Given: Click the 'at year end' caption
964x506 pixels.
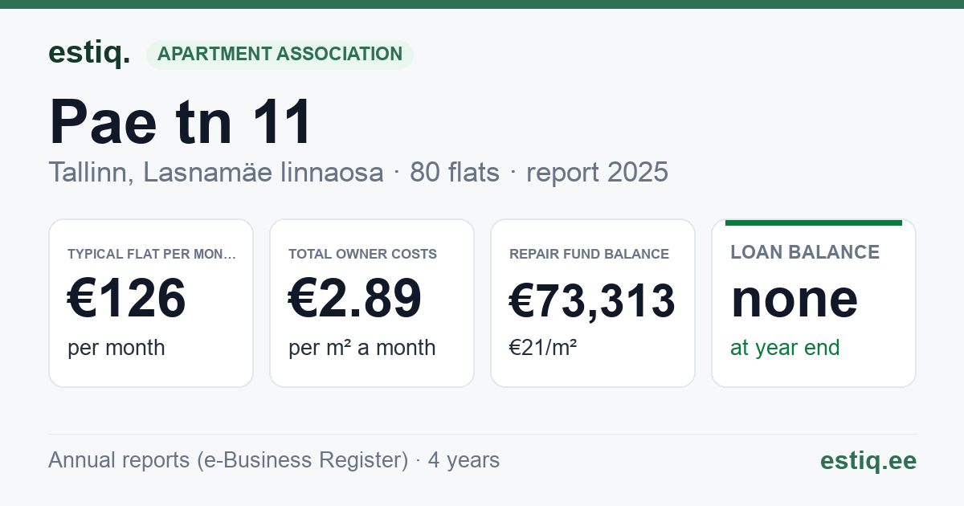Looking at the screenshot, I should (x=785, y=348).
